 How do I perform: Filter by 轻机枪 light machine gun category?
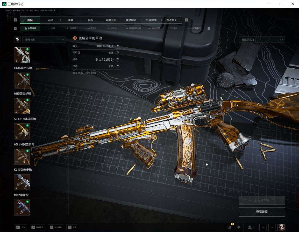(x=111, y=28)
